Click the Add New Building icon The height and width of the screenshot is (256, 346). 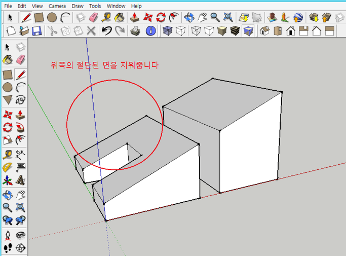(x=272, y=17)
